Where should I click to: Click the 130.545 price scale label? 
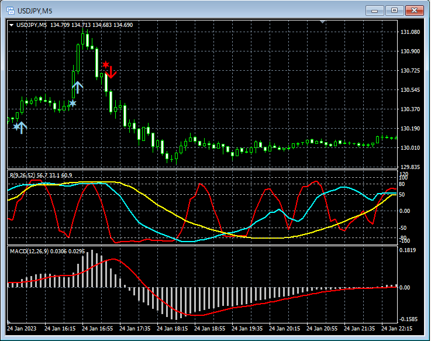click(410, 90)
